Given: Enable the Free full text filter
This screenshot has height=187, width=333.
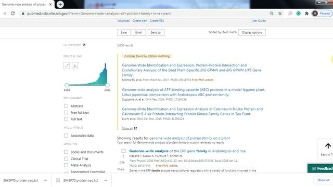Looking at the screenshot, I should click(66, 112).
